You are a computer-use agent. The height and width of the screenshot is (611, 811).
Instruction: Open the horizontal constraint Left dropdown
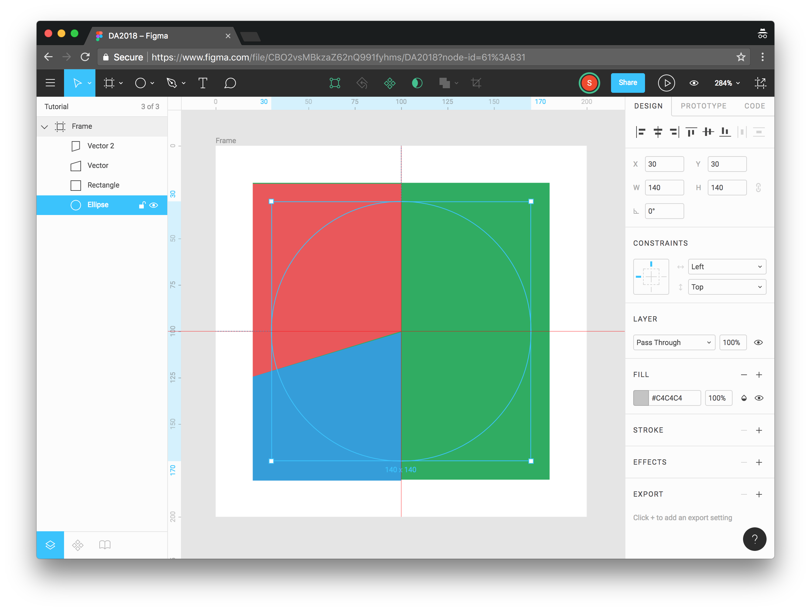727,267
